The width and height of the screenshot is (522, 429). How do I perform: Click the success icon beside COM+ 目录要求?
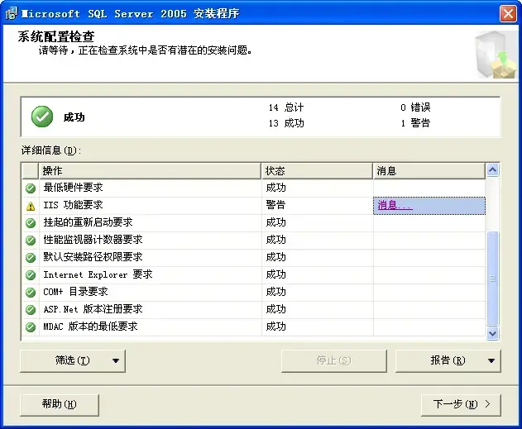pos(31,292)
